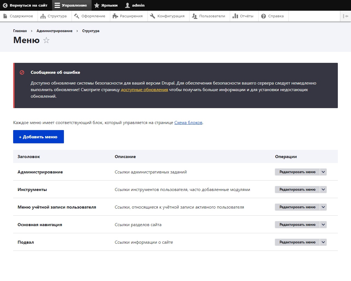Toggle the Управление toolbar tray
This screenshot has height=281, width=351.
pyautogui.click(x=71, y=5)
